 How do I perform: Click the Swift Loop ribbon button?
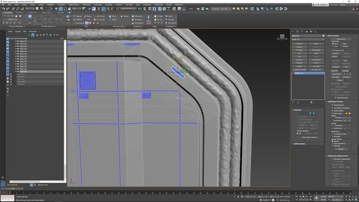tap(99, 16)
